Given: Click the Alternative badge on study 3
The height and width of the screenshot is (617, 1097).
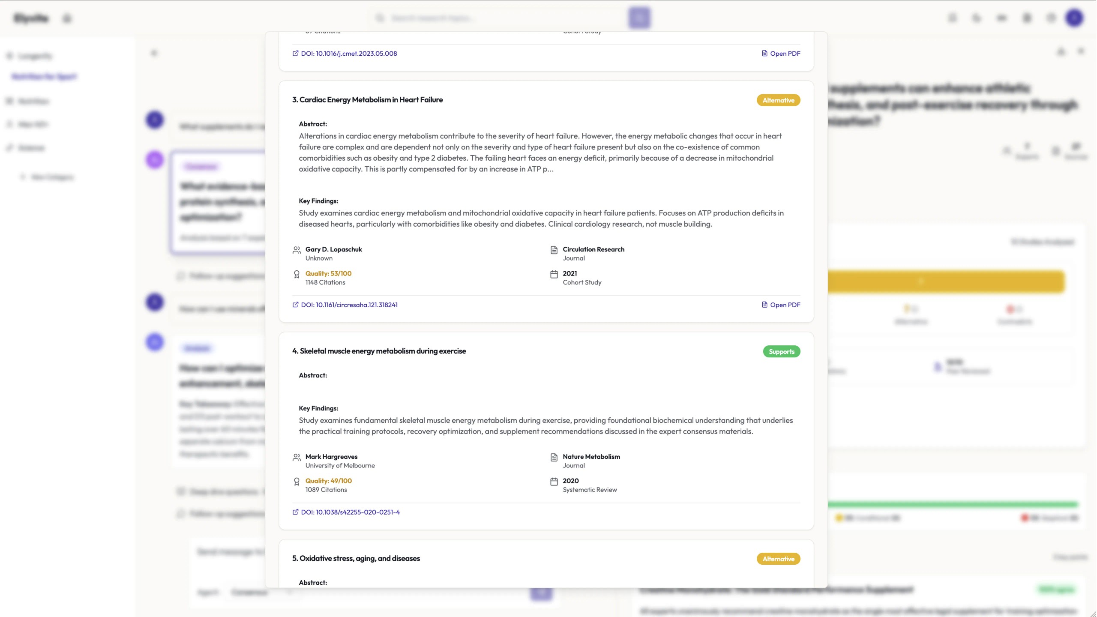Looking at the screenshot, I should tap(778, 100).
